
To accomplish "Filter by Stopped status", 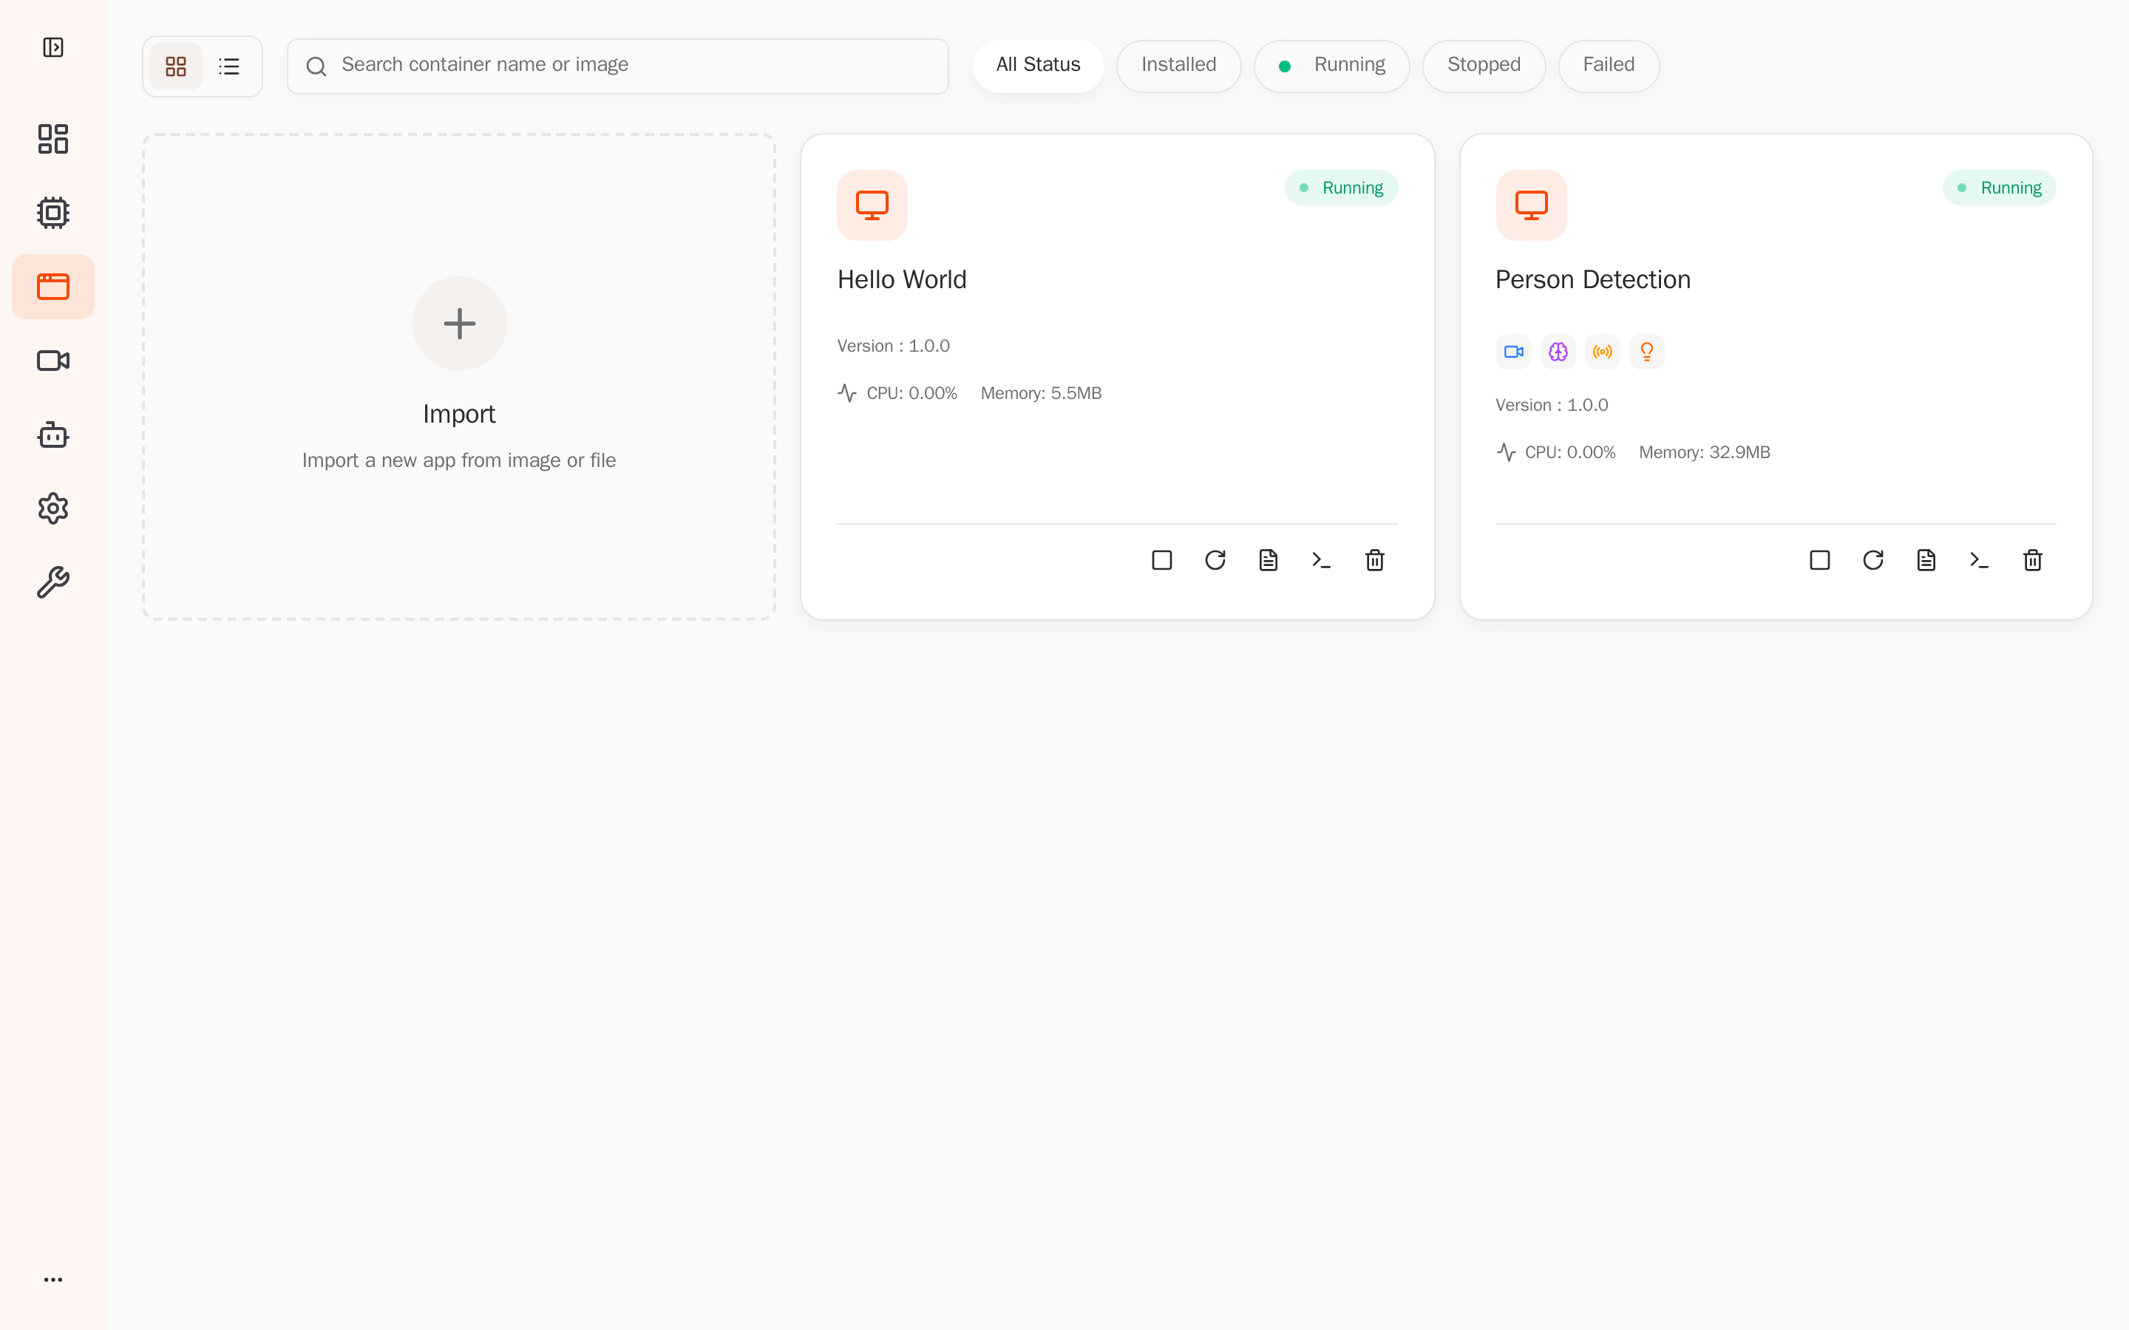I will click(1484, 66).
